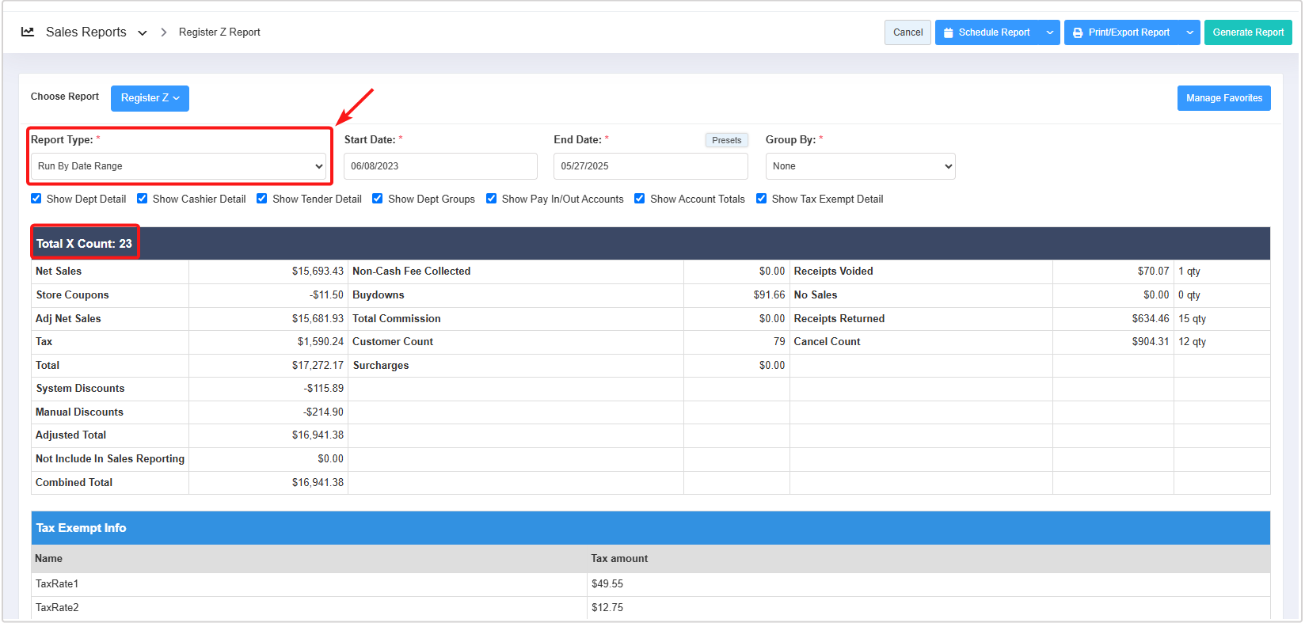This screenshot has width=1305, height=623.
Task: Toggle Show Pay In/Out Accounts checkbox
Action: 492,199
